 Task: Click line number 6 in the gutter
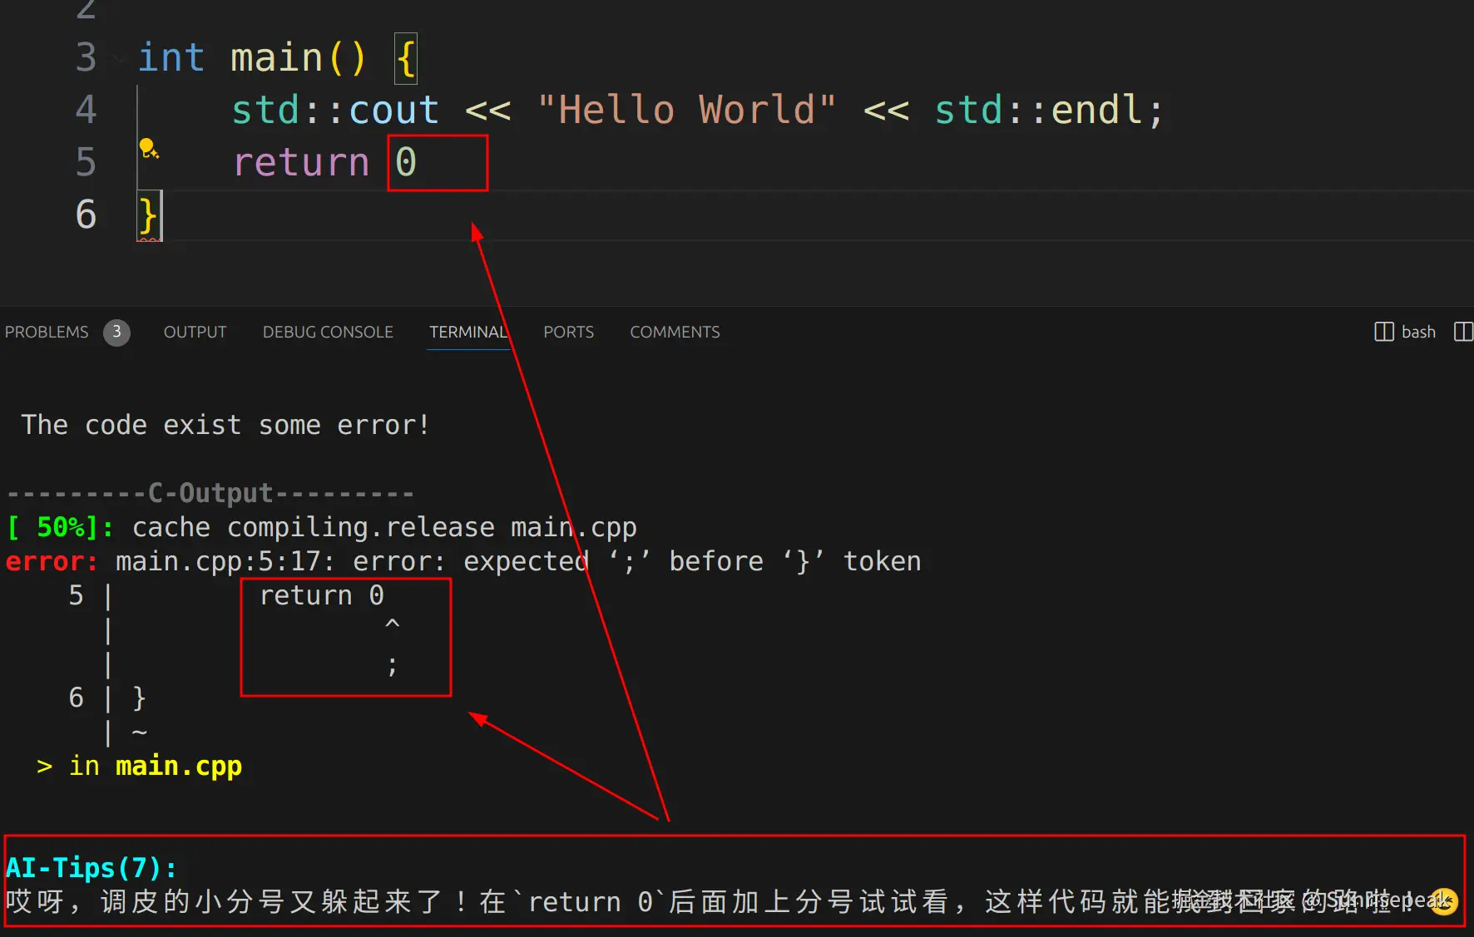pos(86,215)
